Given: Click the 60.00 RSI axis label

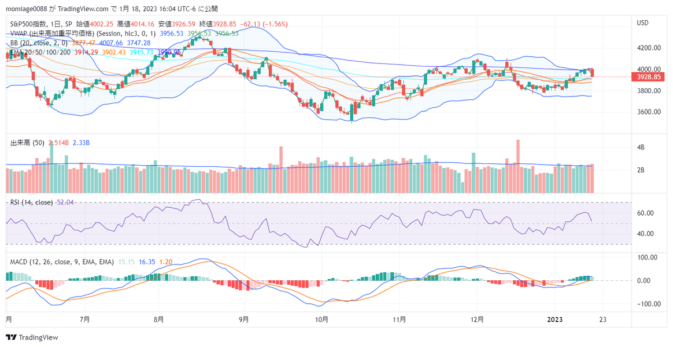Looking at the screenshot, I should click(x=645, y=213).
